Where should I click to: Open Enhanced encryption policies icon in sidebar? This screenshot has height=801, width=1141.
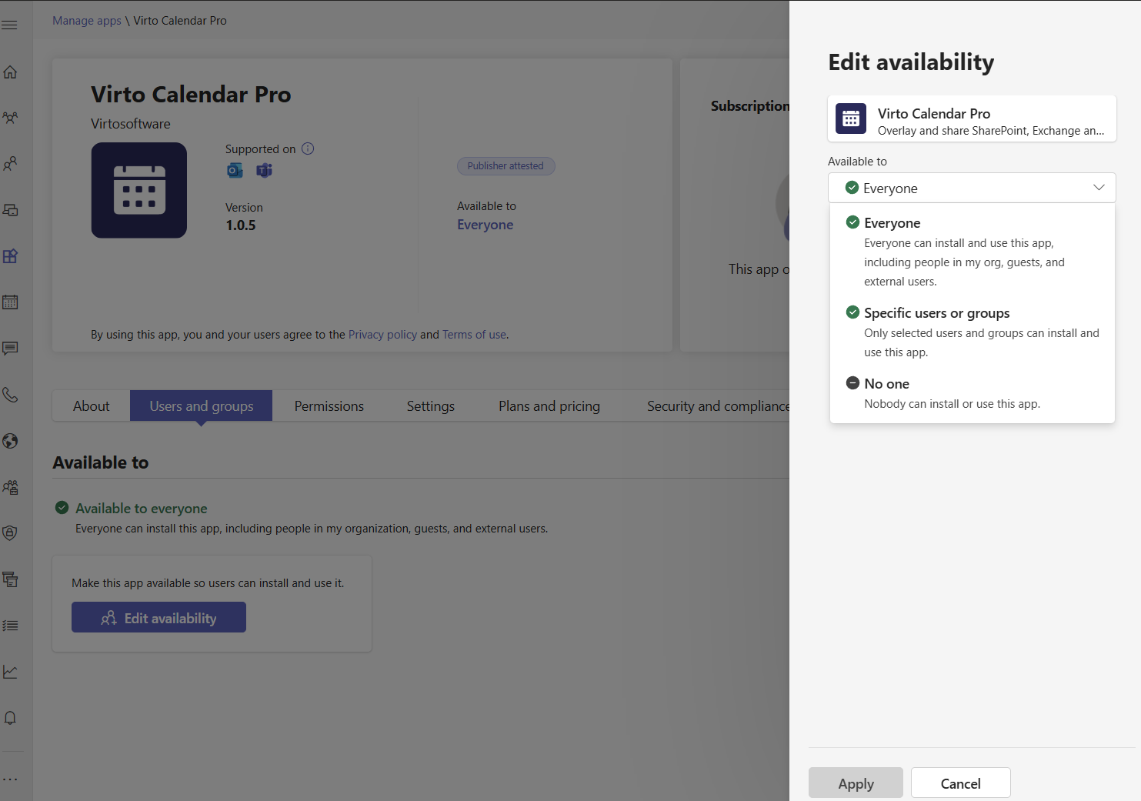pos(10,487)
